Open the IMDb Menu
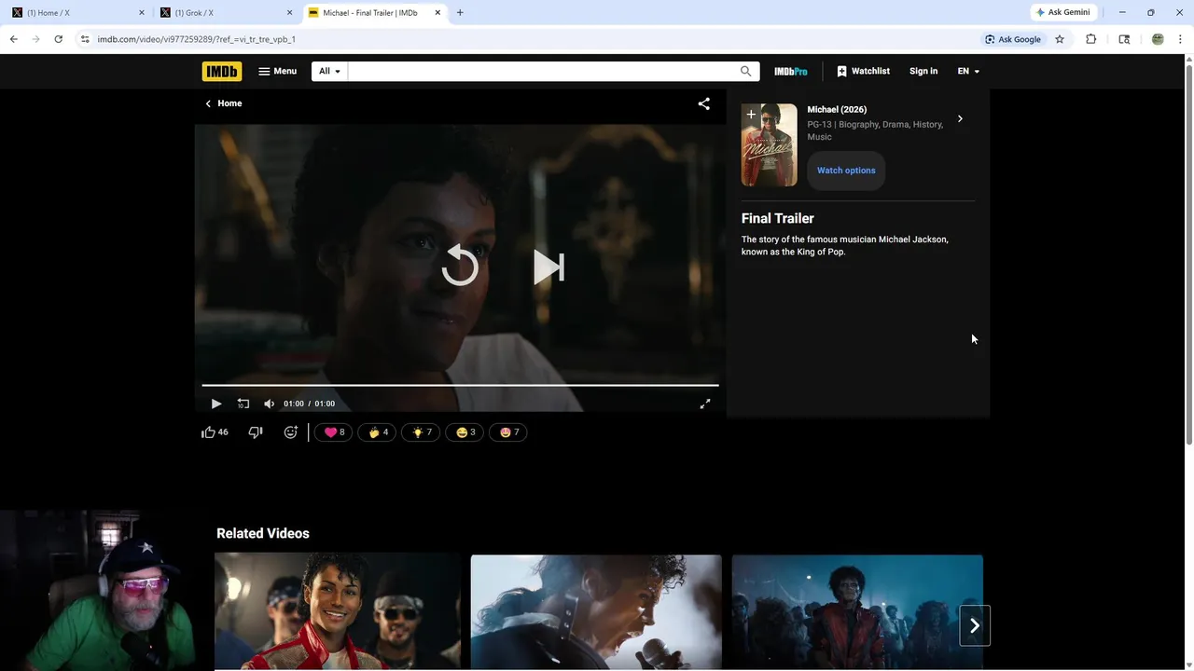The width and height of the screenshot is (1194, 671). [x=277, y=71]
